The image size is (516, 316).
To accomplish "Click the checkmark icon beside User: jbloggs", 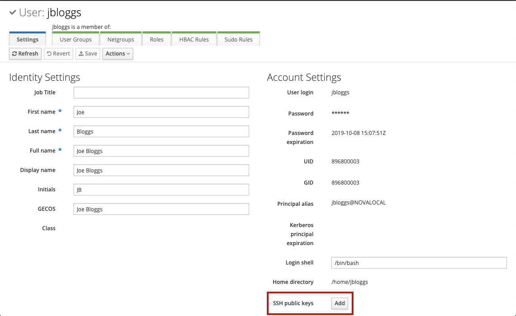I will pyautogui.click(x=13, y=12).
